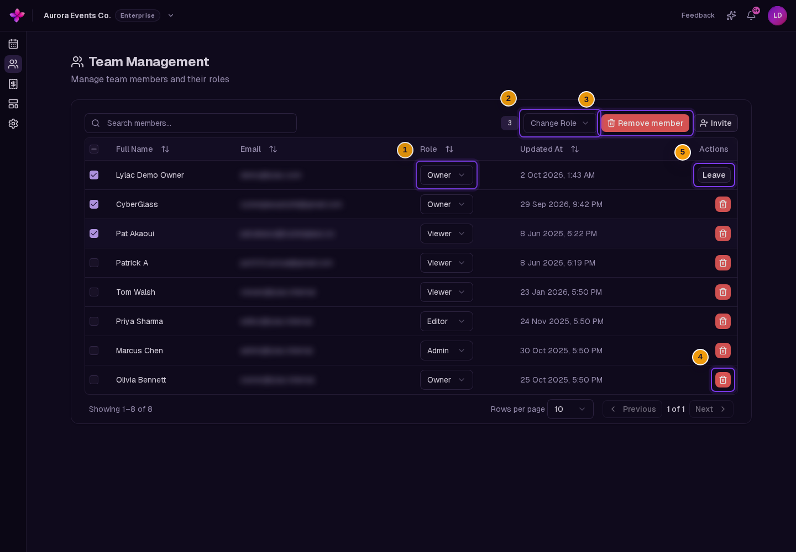Open the billing receipt sidebar icon

click(13, 84)
